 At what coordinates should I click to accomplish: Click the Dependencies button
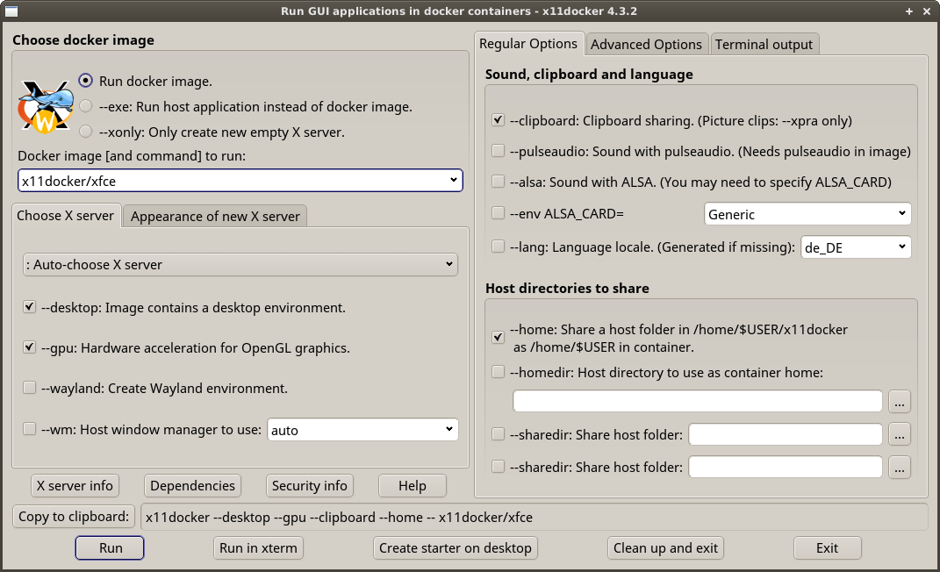coord(192,486)
